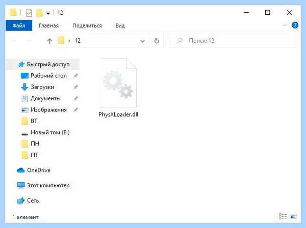
Task: Click the New folder quick access icon
Action: [x=39, y=13]
